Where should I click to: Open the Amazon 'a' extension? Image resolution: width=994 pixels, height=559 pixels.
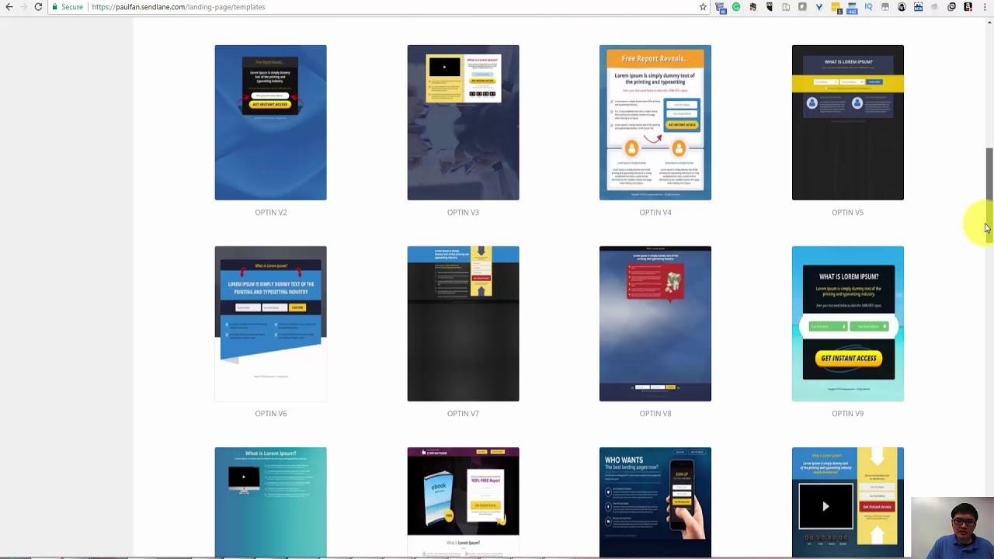tap(968, 7)
